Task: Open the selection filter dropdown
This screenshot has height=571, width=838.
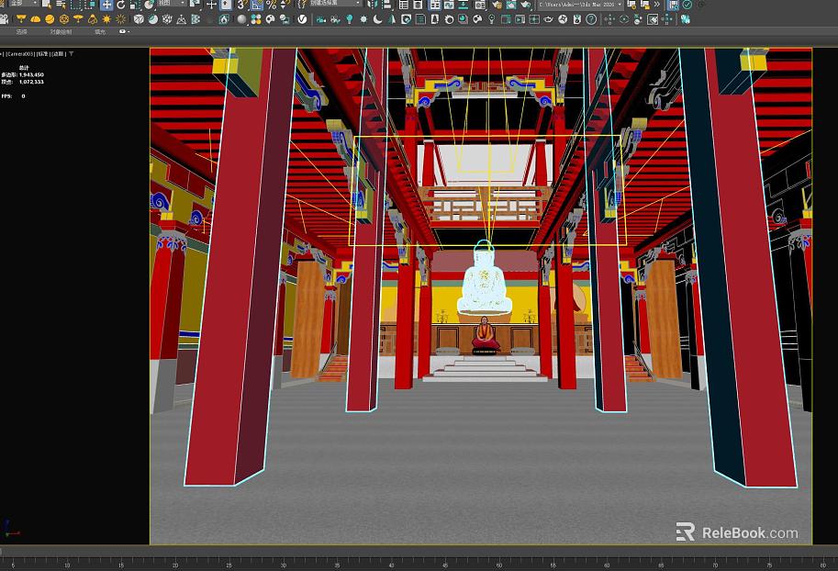Action: coord(24,3)
